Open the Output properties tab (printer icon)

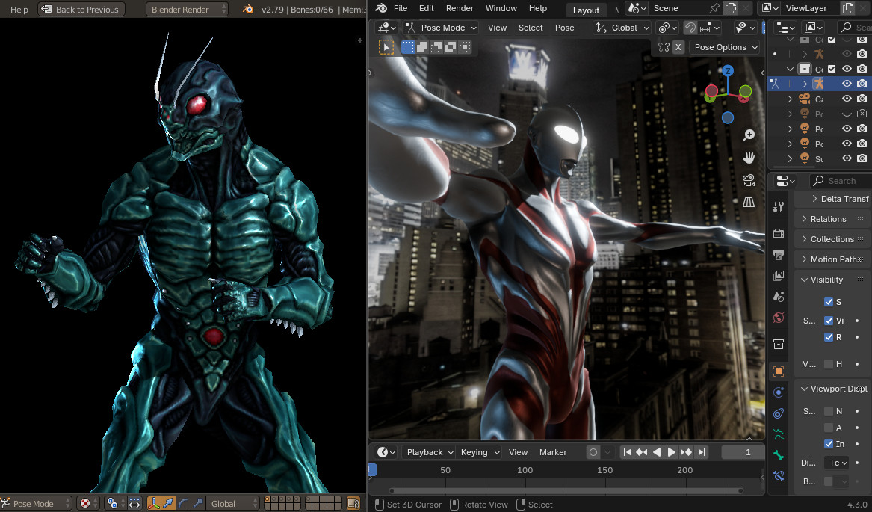[779, 255]
